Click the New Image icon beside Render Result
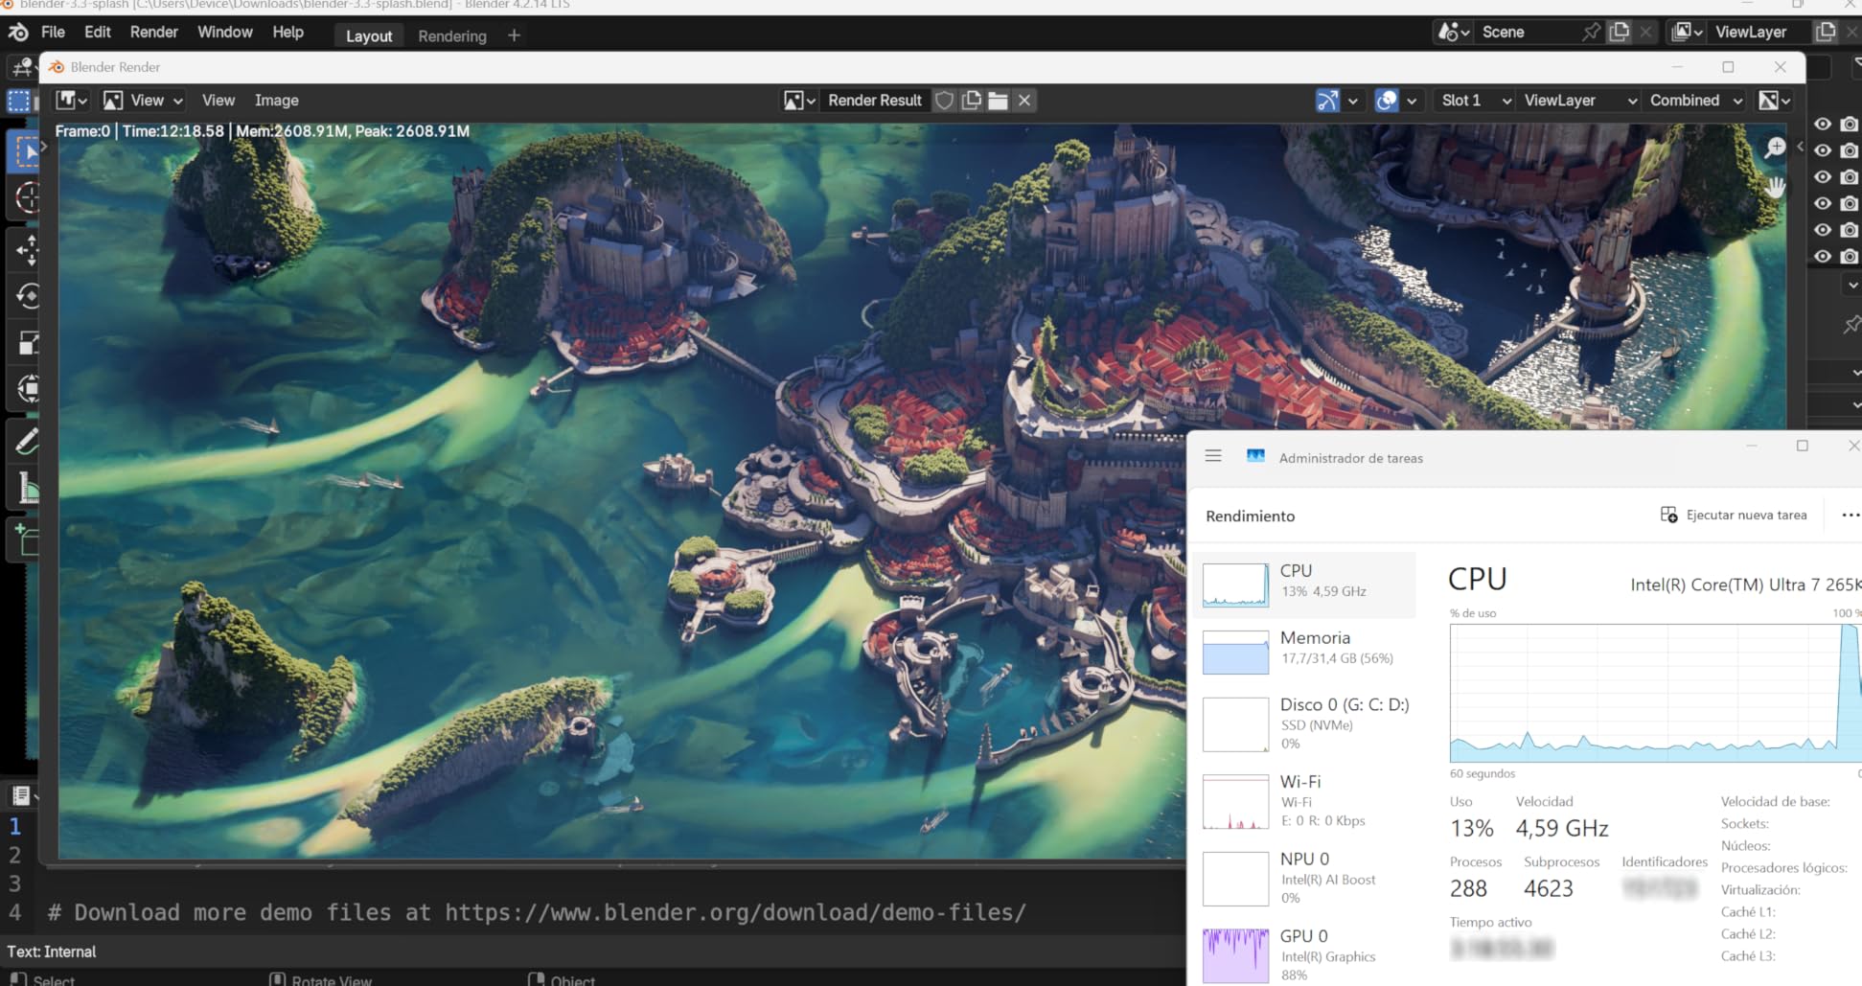1862x986 pixels. [971, 101]
